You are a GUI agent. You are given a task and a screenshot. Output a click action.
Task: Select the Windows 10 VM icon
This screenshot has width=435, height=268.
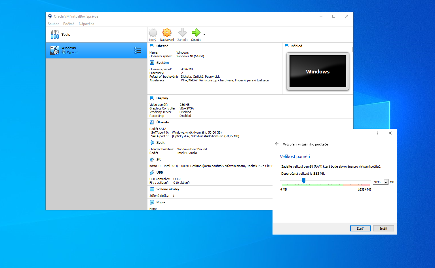pos(55,50)
